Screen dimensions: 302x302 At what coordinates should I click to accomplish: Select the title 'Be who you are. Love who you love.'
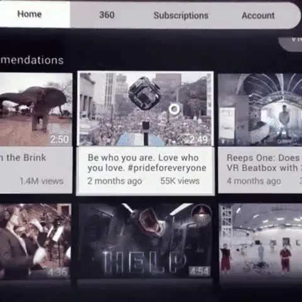point(147,163)
